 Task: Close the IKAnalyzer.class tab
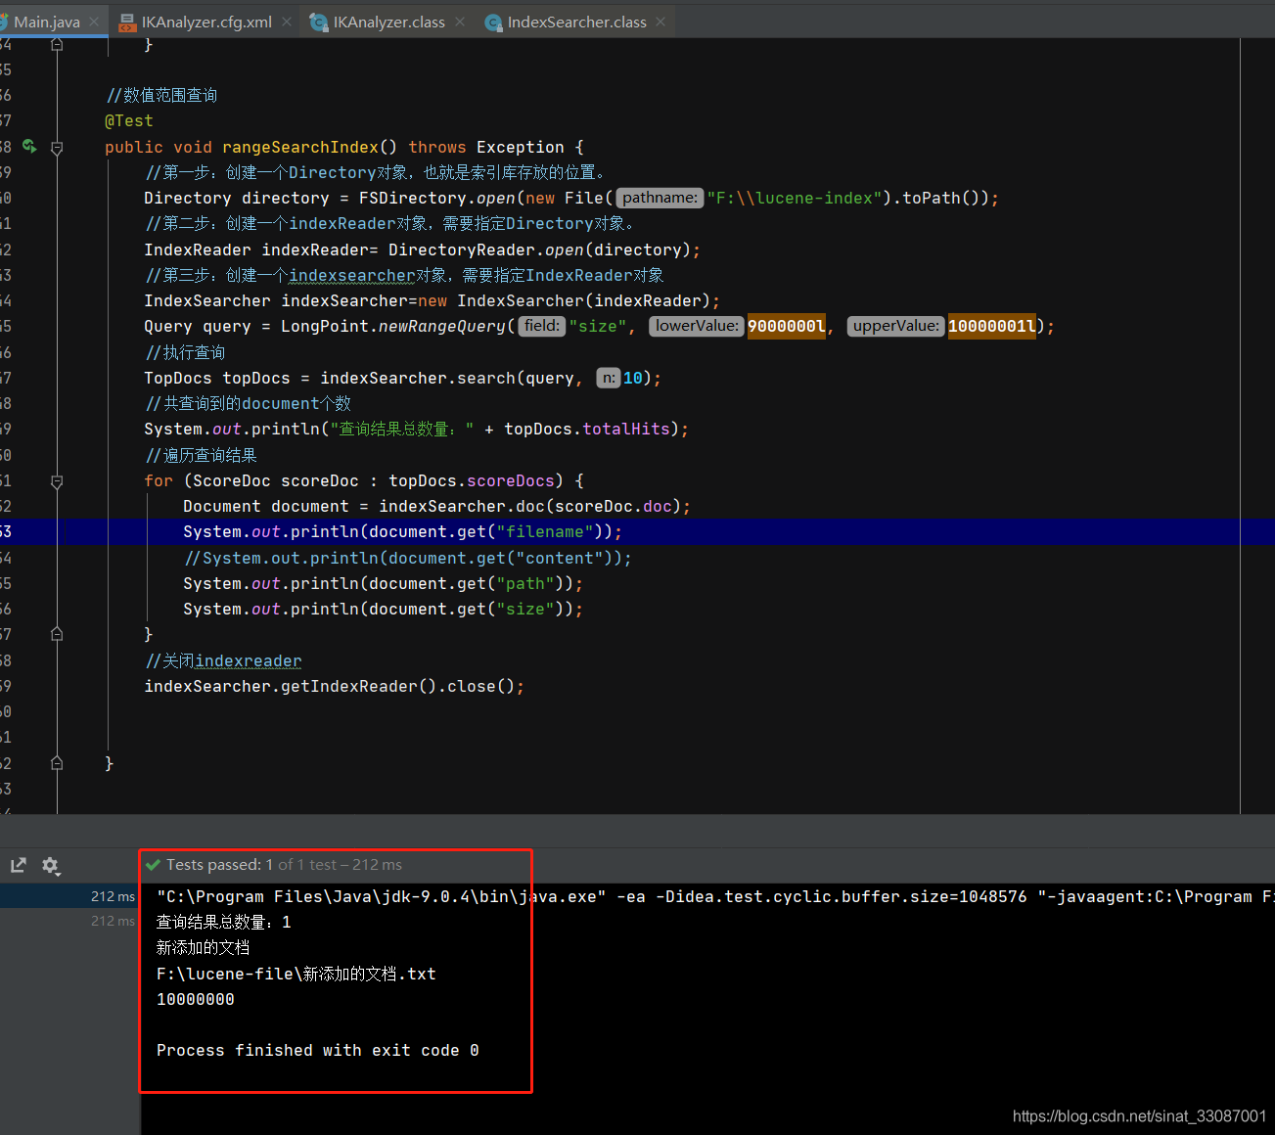[460, 22]
